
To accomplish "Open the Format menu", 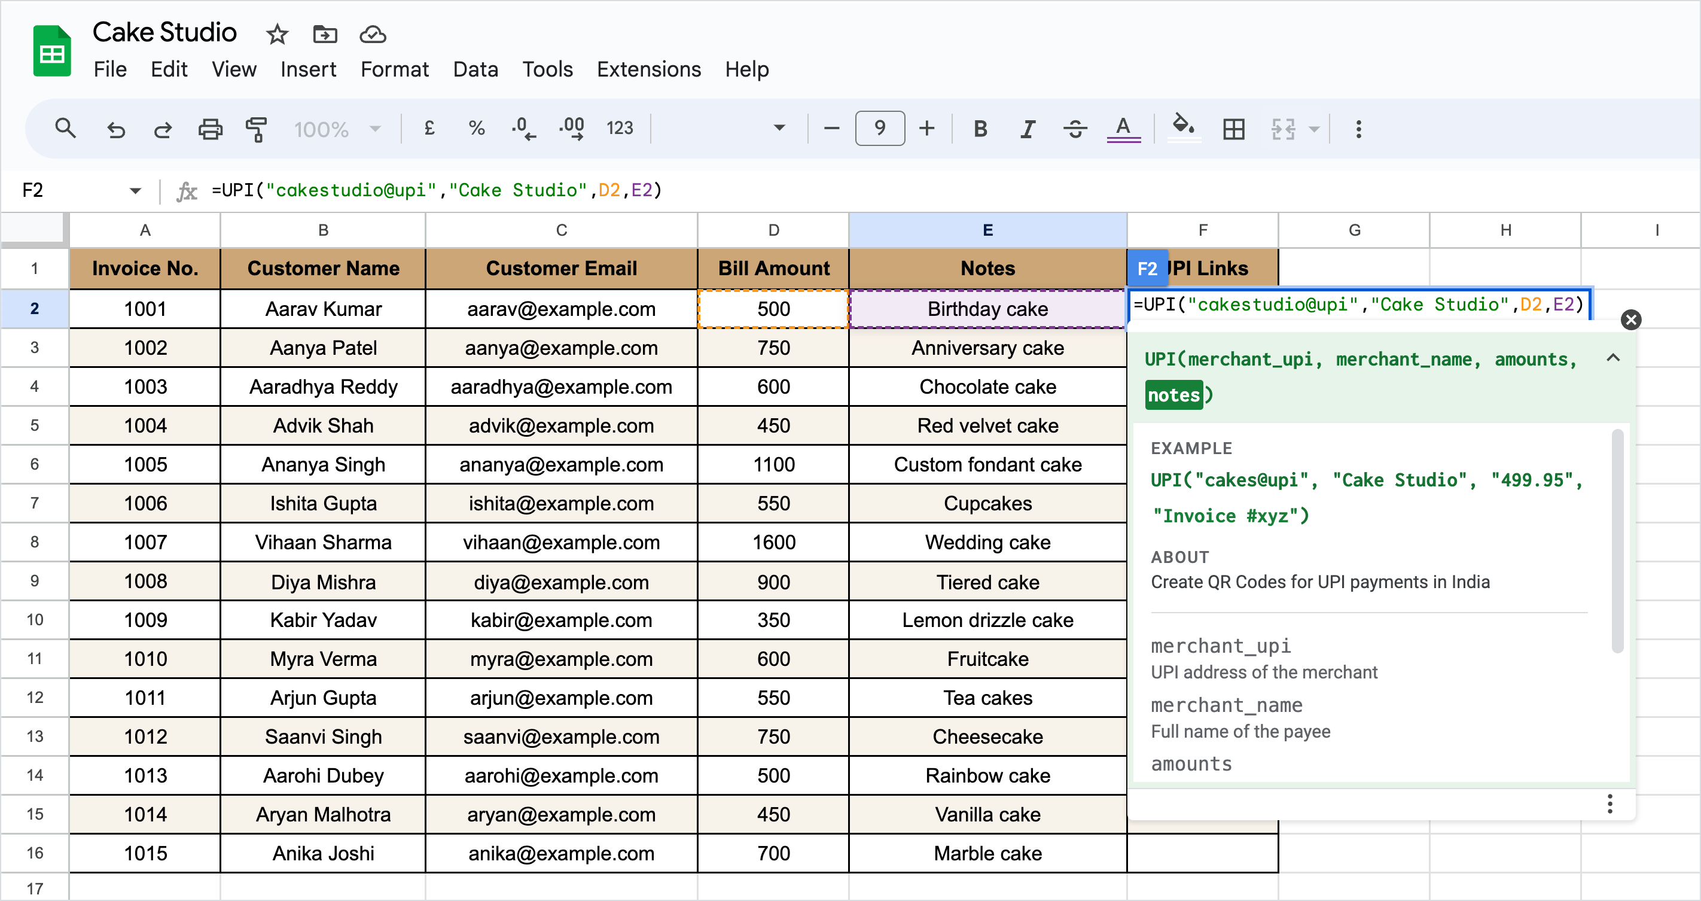I will pos(394,69).
